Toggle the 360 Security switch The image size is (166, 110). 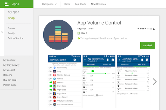[x=50, y=67]
